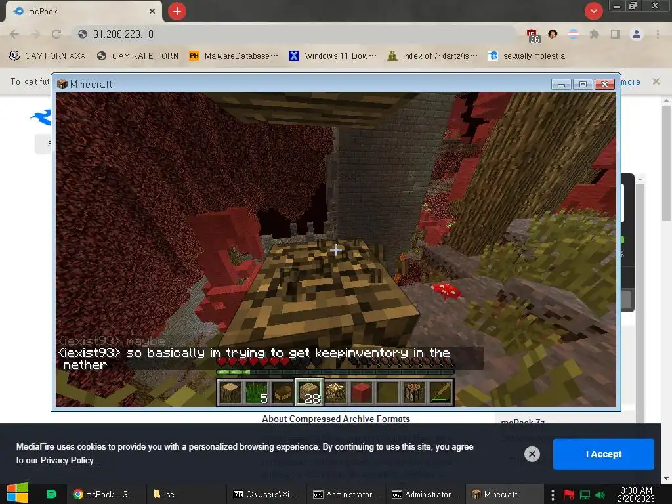
Task: Open the clock showing 3:00 AM
Action: pyautogui.click(x=637, y=494)
